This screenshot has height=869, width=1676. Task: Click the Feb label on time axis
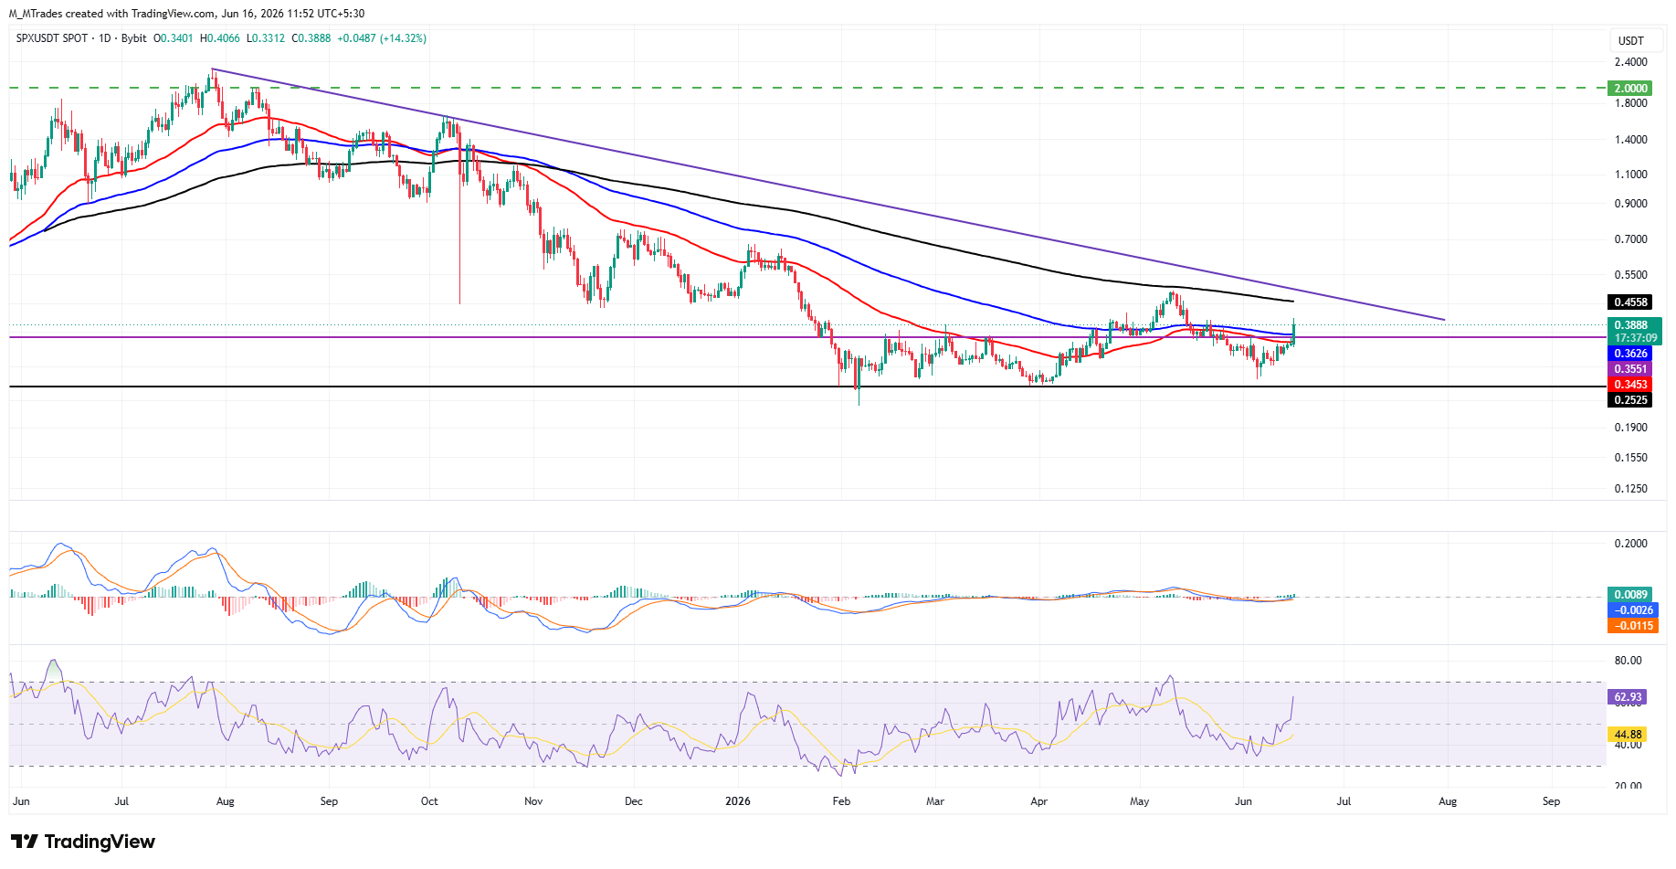(x=841, y=801)
